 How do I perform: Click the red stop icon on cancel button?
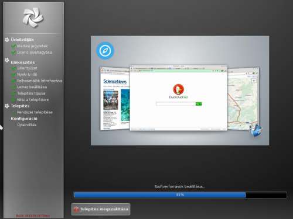76,209
